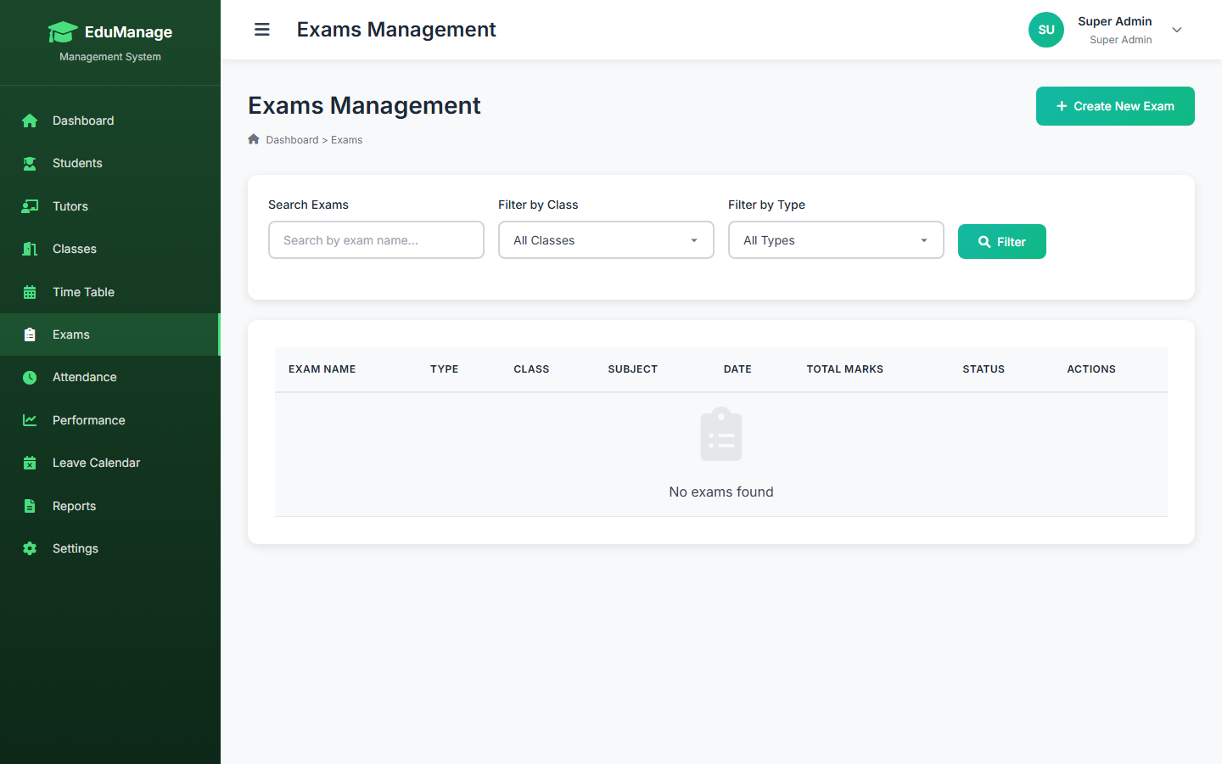Click the 'Management System' subtitle
1222x764 pixels.
[110, 57]
